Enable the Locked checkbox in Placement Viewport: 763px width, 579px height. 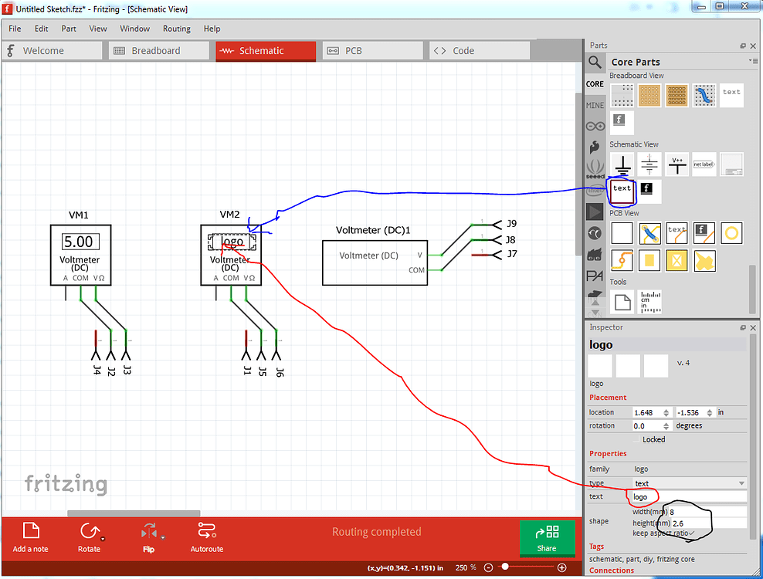click(636, 439)
